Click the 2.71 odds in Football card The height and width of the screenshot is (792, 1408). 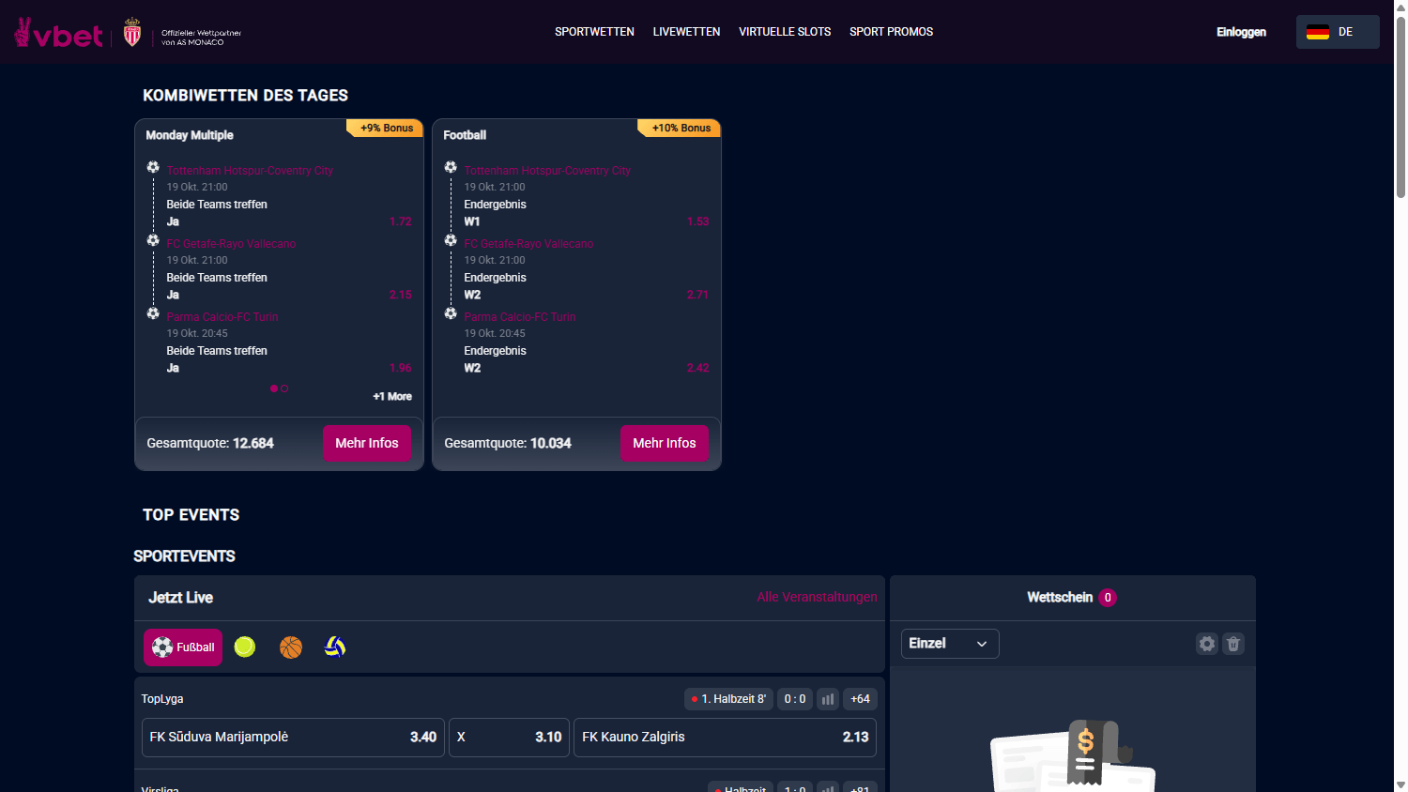(697, 295)
